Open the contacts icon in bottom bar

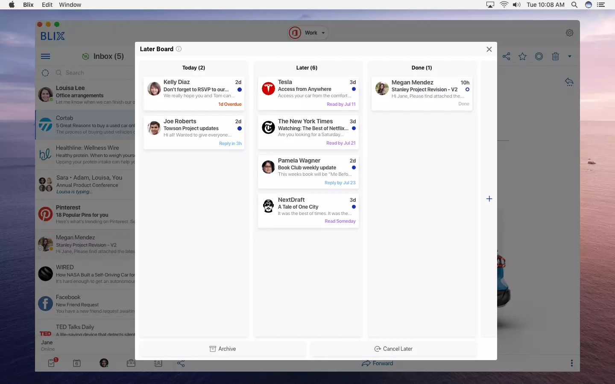point(158,363)
